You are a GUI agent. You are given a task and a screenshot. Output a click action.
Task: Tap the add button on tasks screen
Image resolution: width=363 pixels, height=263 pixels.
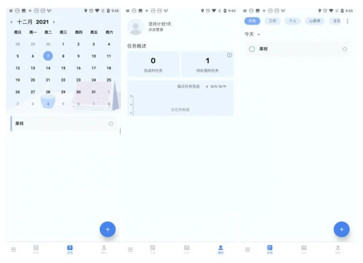pos(341,229)
